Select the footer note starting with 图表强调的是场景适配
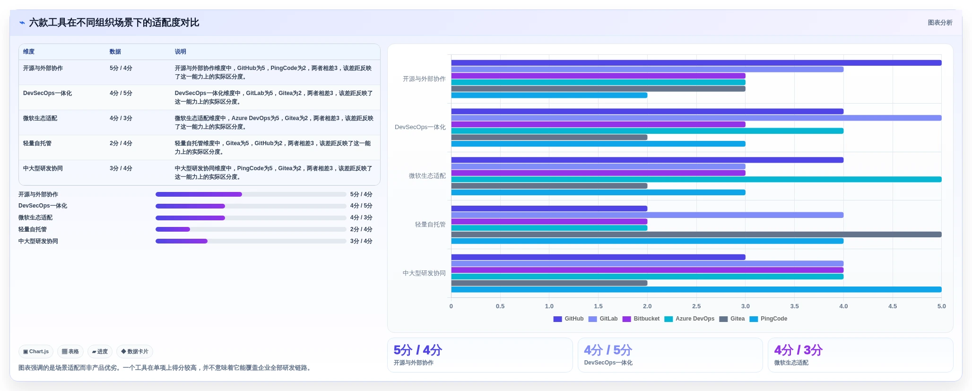972x391 pixels. click(x=165, y=368)
